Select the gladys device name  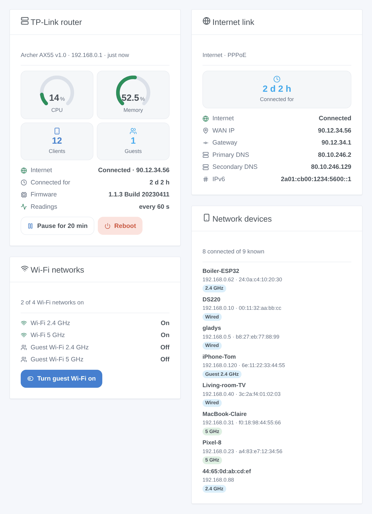click(212, 328)
